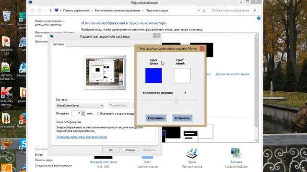Select the Заставка tab

pos(59,44)
